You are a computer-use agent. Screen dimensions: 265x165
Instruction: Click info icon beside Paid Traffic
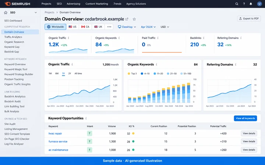pos(158,38)
